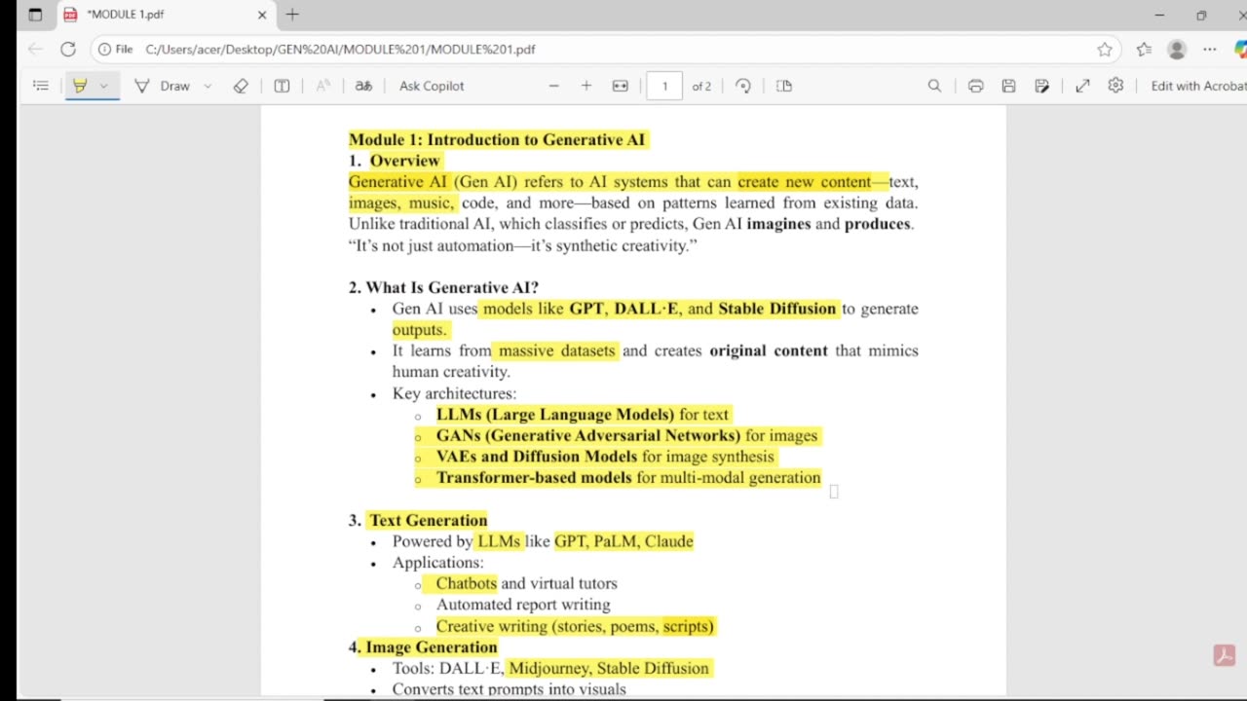The width and height of the screenshot is (1247, 701).
Task: Click the address bar file path
Action: [x=340, y=49]
